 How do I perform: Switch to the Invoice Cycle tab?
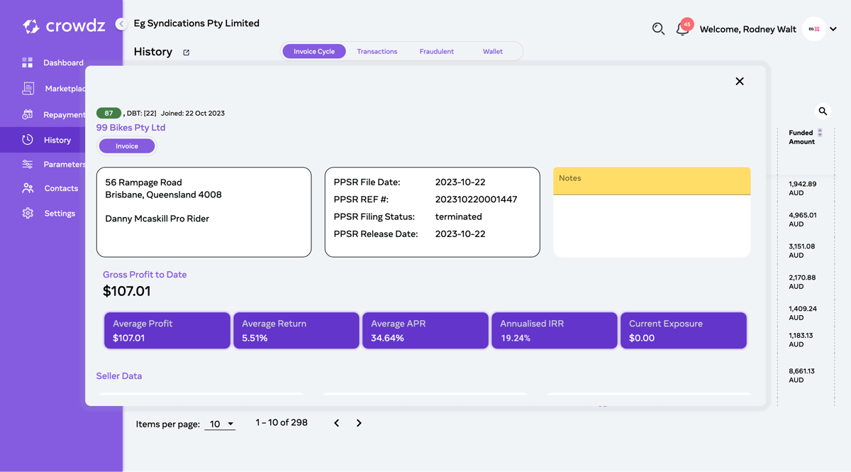click(314, 51)
